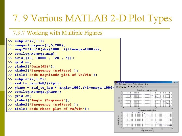Activate the Rotate 3D tool
This screenshot has width=182, height=136.
pos(146,87)
